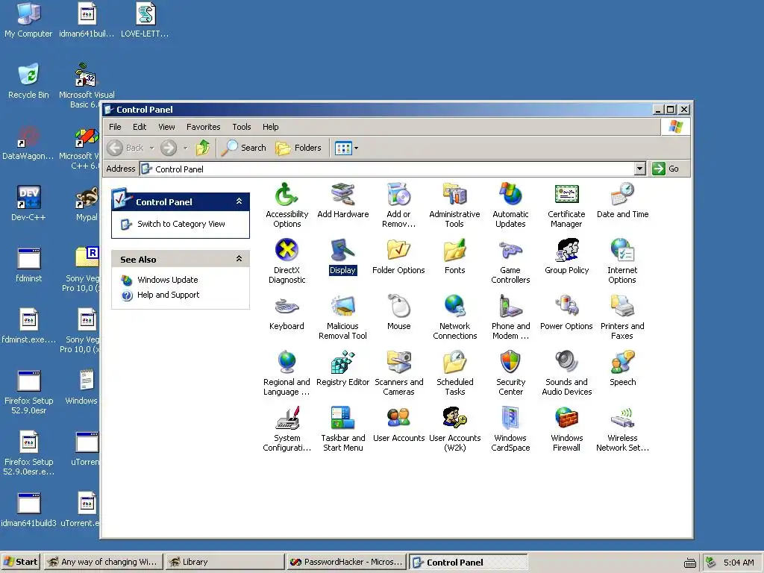Select Printers and Faxes icon
The width and height of the screenshot is (764, 573).
[x=622, y=306]
